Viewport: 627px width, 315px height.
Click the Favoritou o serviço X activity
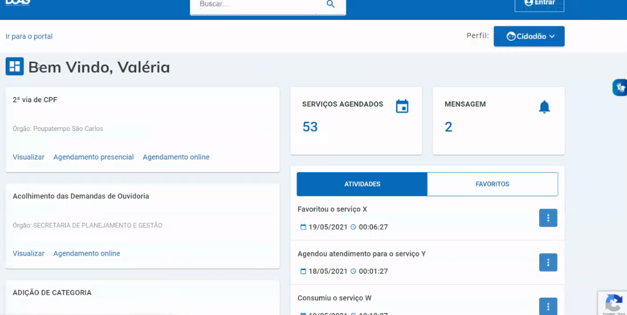pos(332,209)
